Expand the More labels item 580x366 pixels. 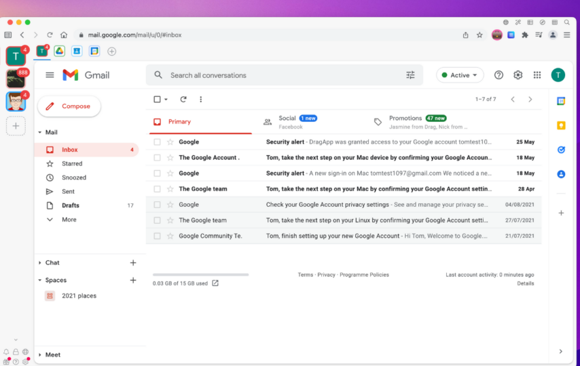tap(69, 220)
